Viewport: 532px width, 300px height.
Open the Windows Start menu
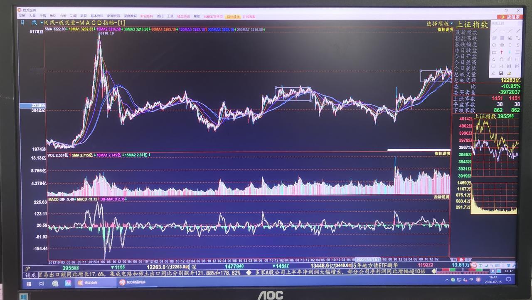point(29,284)
